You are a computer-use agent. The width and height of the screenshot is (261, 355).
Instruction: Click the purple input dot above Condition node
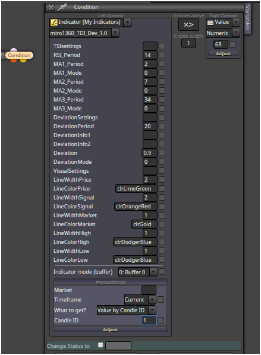[14, 50]
